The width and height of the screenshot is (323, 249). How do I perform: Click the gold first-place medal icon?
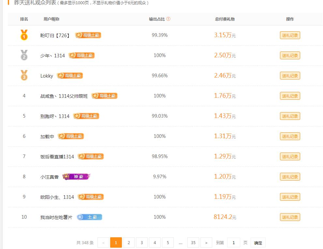pyautogui.click(x=24, y=35)
